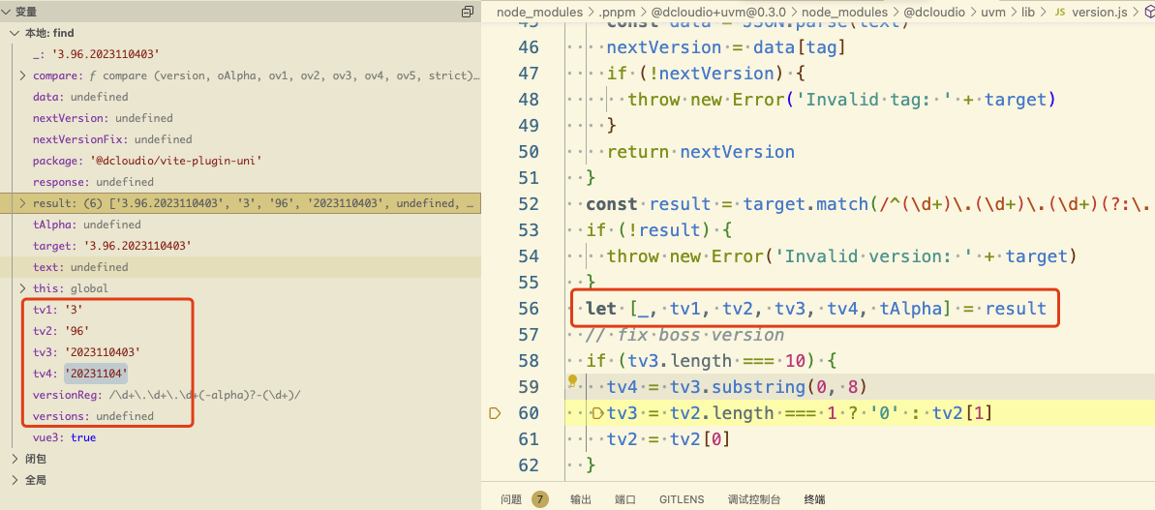The width and height of the screenshot is (1155, 510).
Task: Click the inline debug marker before tv3 on line 60
Action: click(x=597, y=413)
